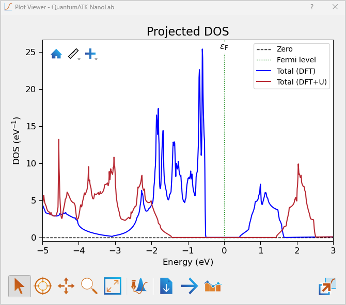Select the arrow pointer tool
346x305 pixels.
pos(20,285)
